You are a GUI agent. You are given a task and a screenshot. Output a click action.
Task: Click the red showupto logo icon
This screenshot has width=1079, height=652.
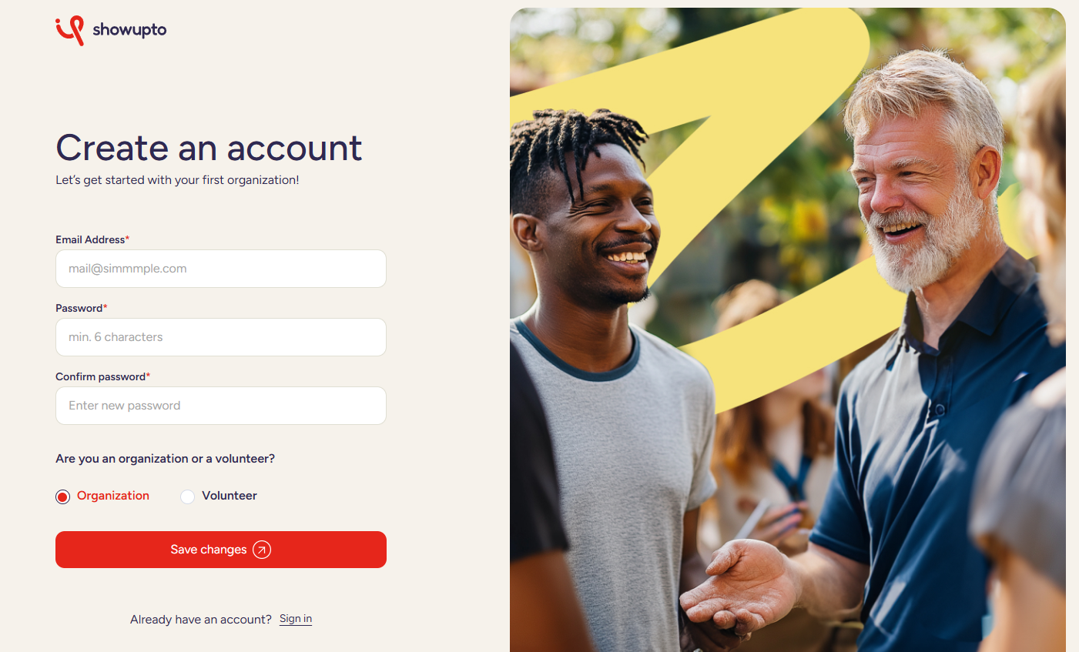[69, 30]
